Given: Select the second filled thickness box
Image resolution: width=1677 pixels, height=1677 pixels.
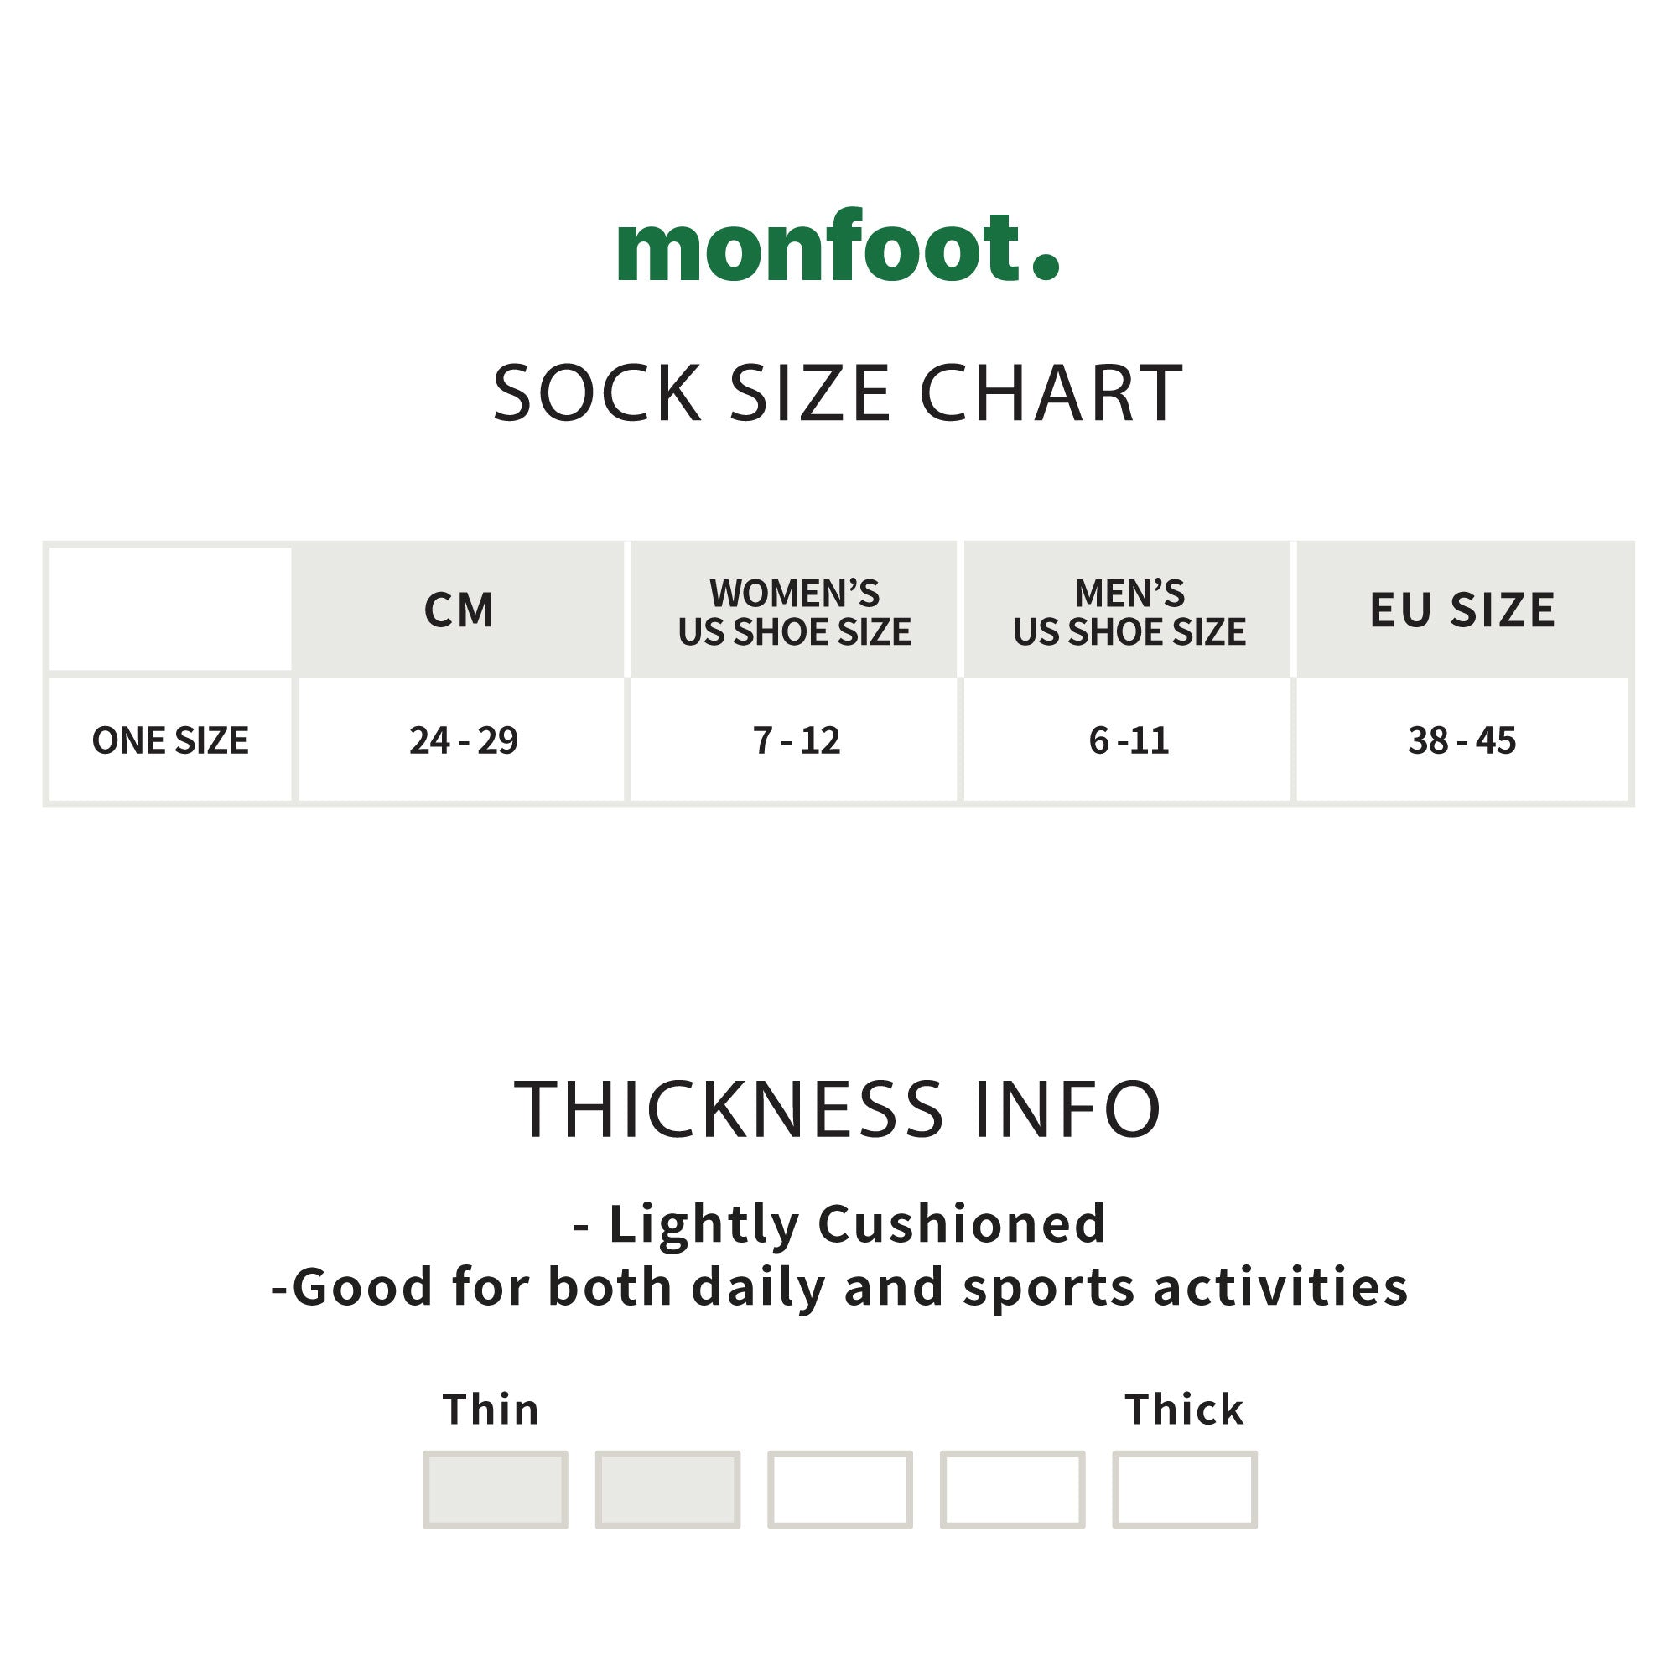Looking at the screenshot, I should 667,1490.
